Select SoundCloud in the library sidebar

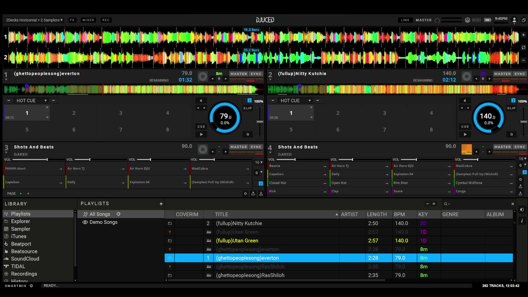click(25, 259)
